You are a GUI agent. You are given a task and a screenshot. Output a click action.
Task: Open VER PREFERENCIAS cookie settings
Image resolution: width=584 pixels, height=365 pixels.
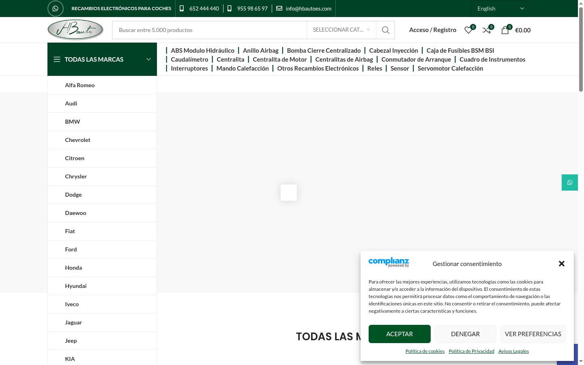click(x=533, y=334)
